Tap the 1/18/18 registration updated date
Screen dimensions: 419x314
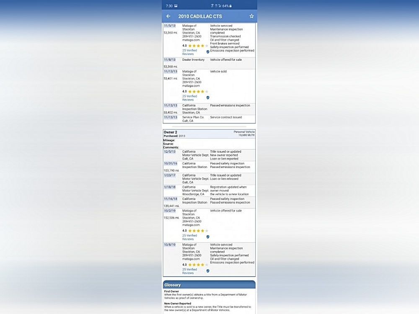tap(170, 187)
